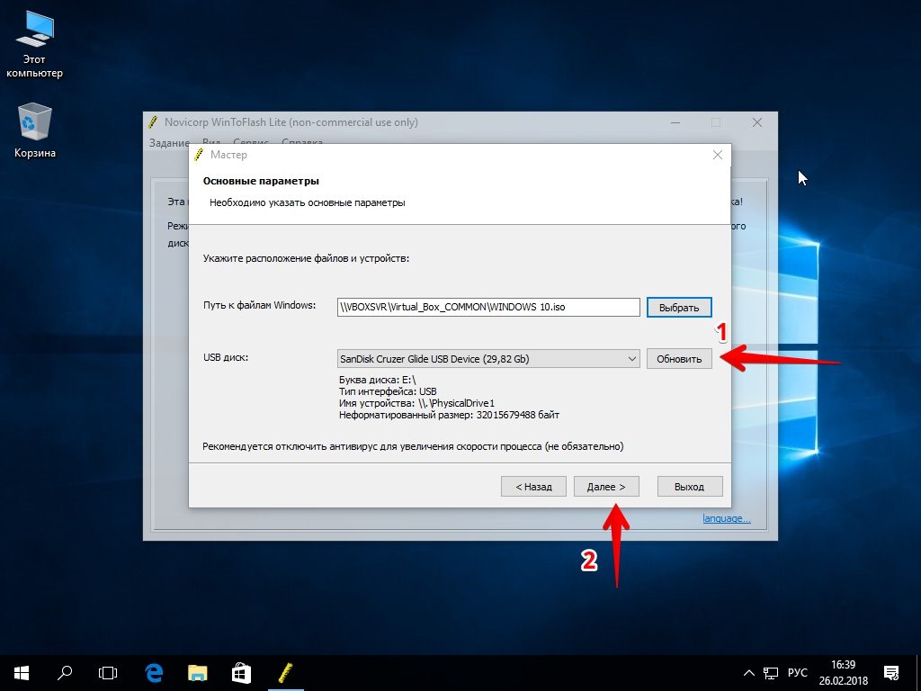Image resolution: width=921 pixels, height=691 pixels.
Task: Close the Мастер dialog
Action: pos(717,155)
